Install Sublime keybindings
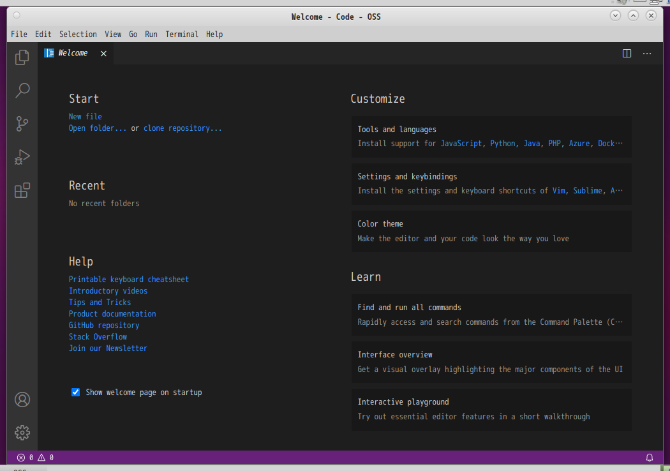The width and height of the screenshot is (670, 471). [588, 191]
